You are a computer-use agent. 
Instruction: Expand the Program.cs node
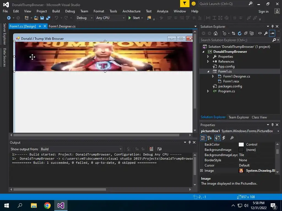208,91
